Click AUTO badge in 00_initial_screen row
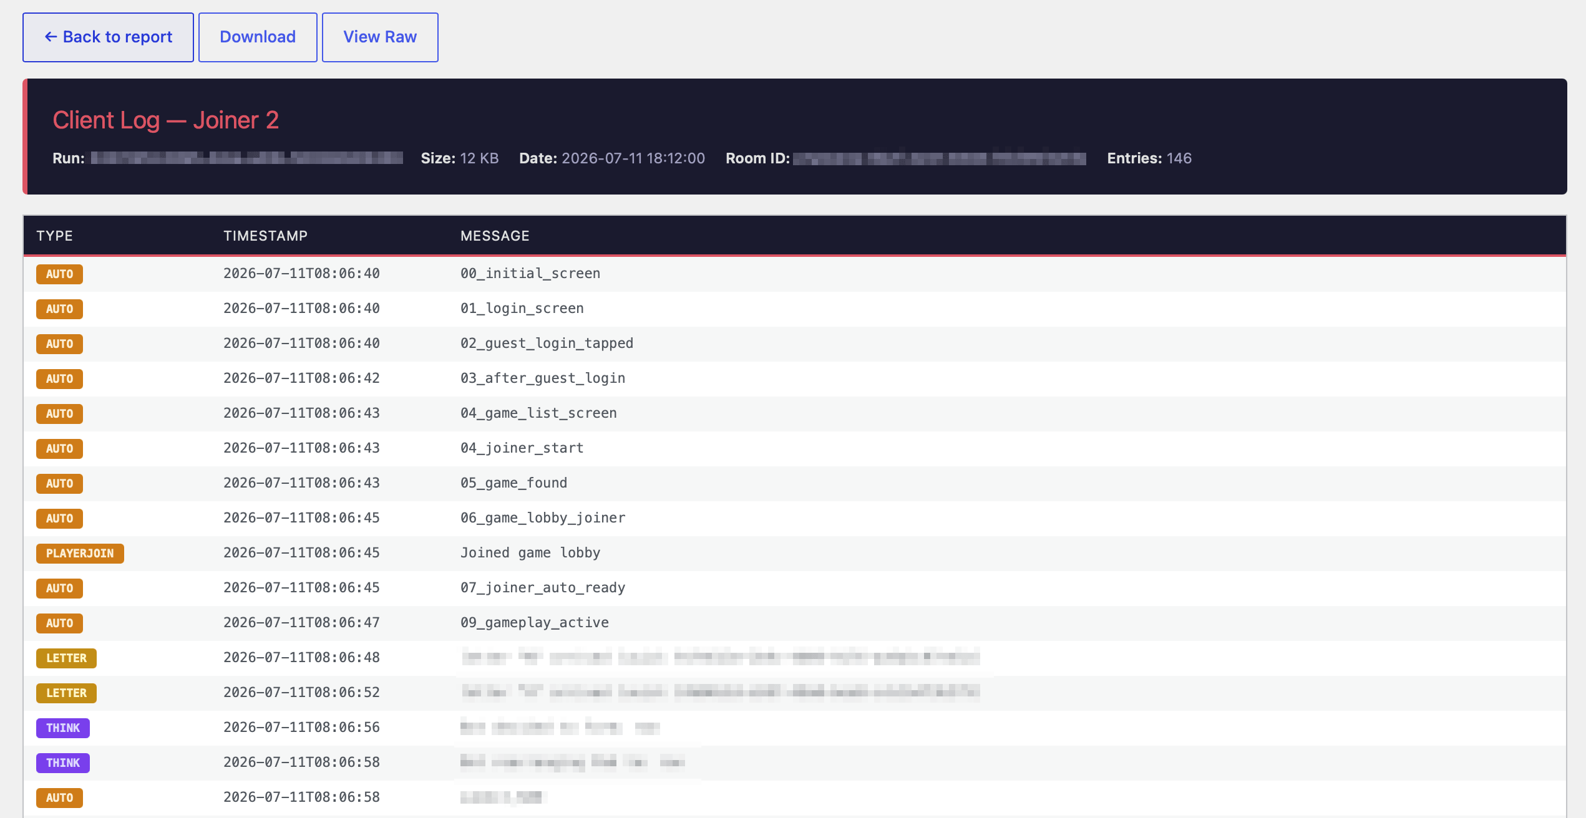 tap(59, 274)
